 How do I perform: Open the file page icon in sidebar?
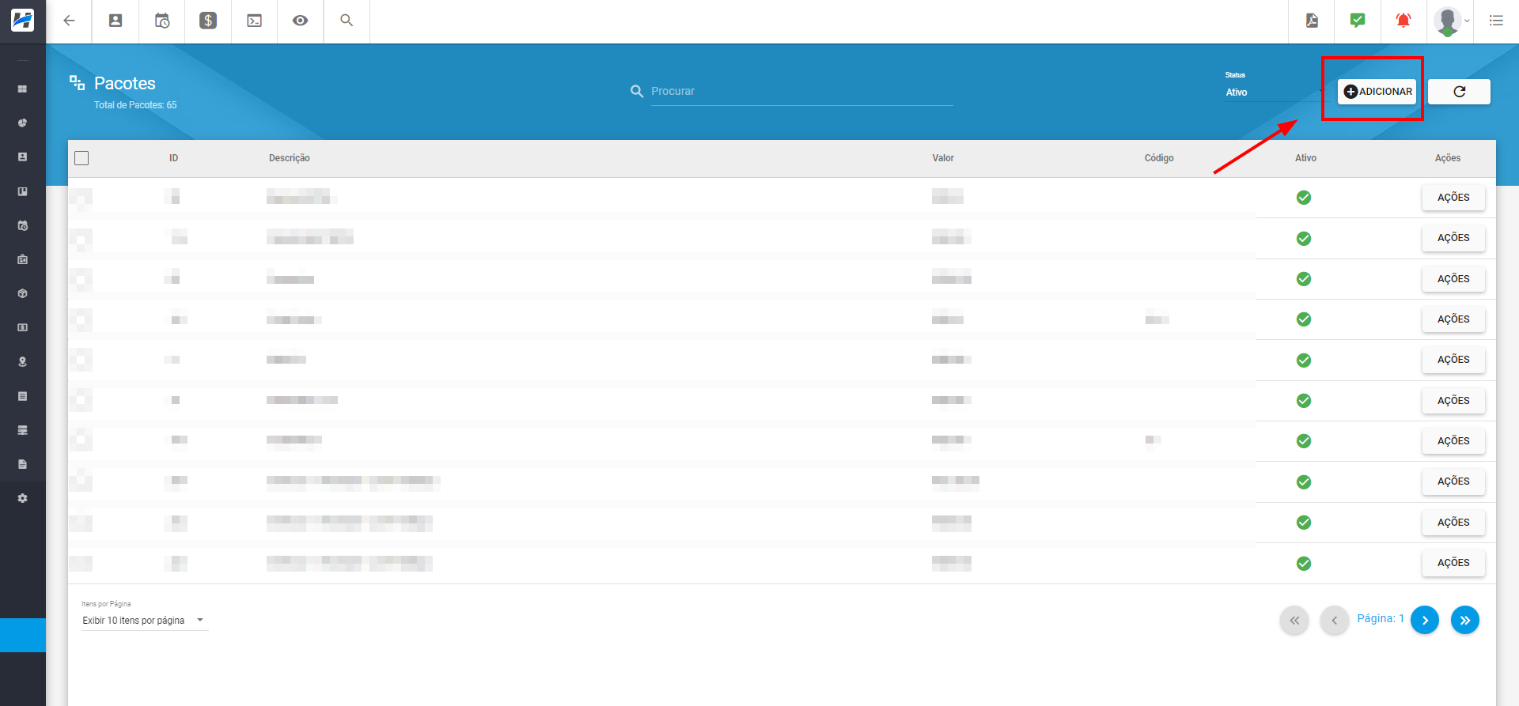22,464
